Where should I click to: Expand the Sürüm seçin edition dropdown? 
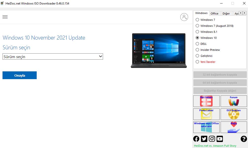[x=53, y=57]
